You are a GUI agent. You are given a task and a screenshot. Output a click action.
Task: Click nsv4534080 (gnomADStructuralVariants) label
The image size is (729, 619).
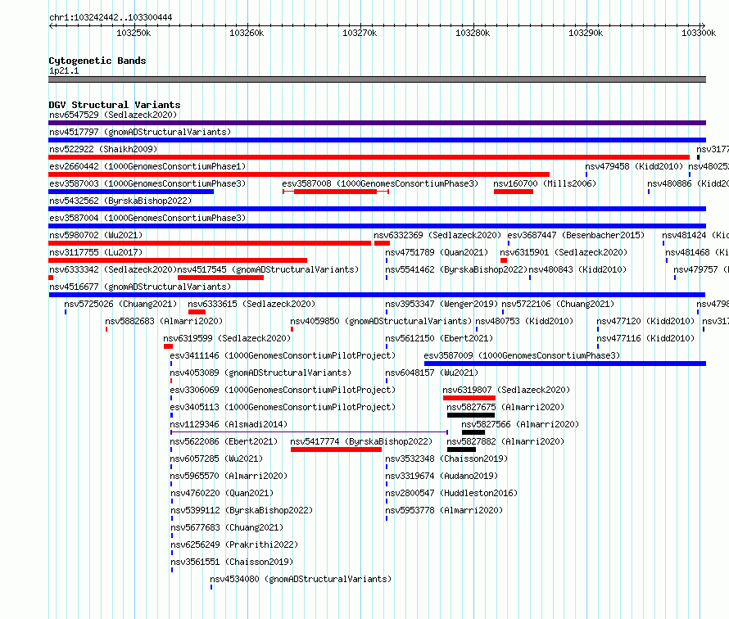301,579
